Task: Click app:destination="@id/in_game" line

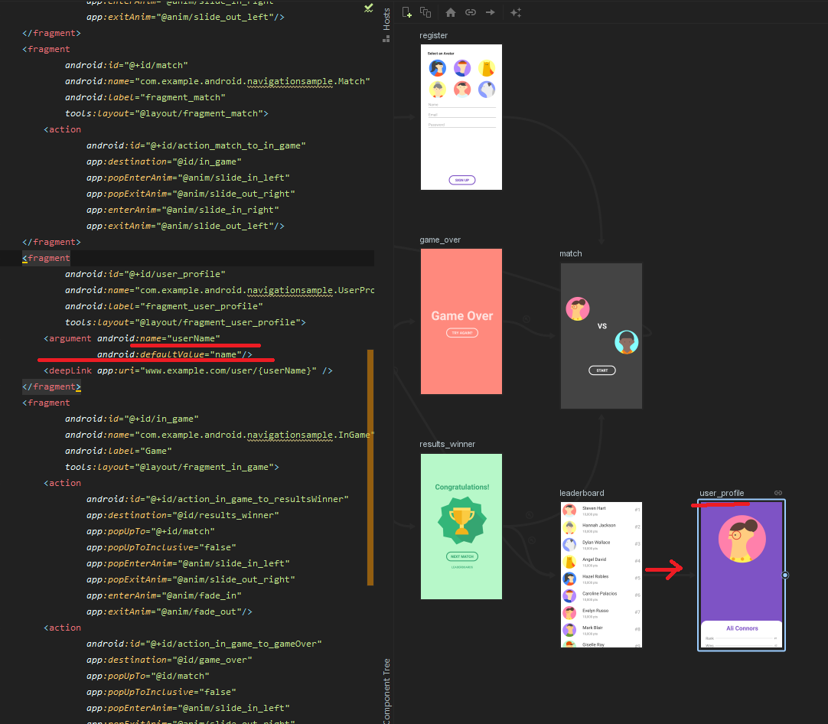Action: 164,161
